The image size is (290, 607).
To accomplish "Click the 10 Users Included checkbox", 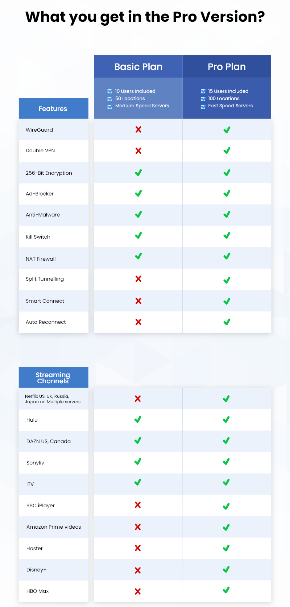I will tap(110, 91).
